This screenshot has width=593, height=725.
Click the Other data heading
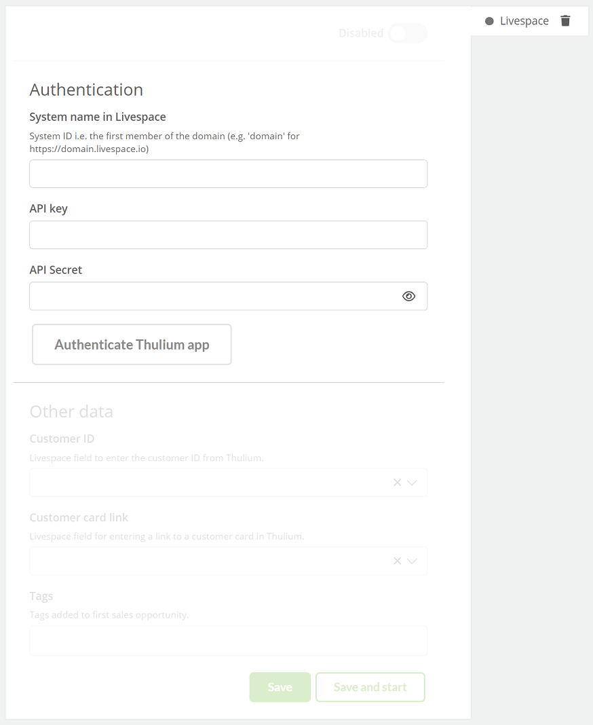[x=71, y=411]
